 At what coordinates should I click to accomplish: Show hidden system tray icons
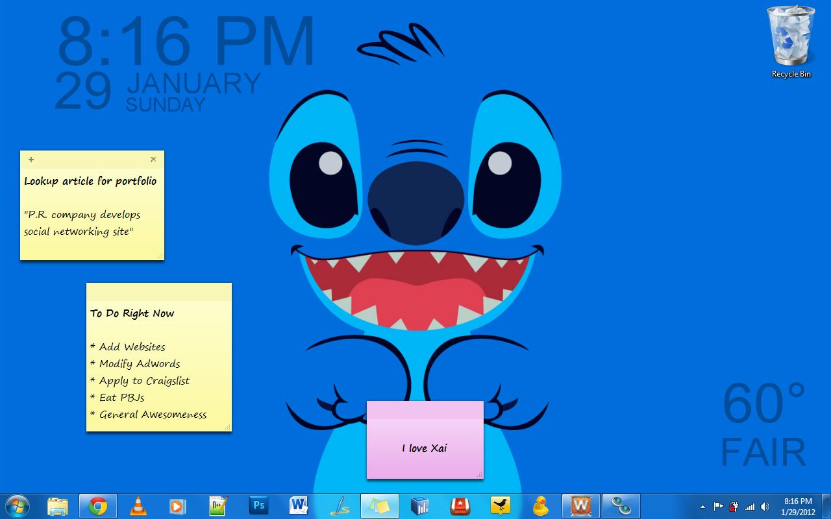point(702,507)
